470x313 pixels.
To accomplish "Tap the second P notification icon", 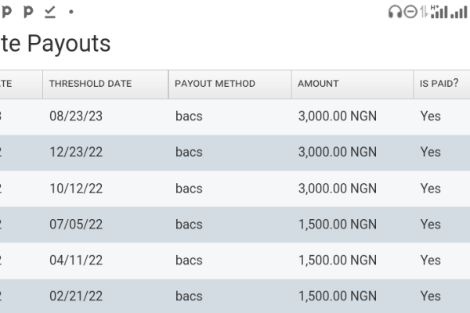I will tap(28, 12).
